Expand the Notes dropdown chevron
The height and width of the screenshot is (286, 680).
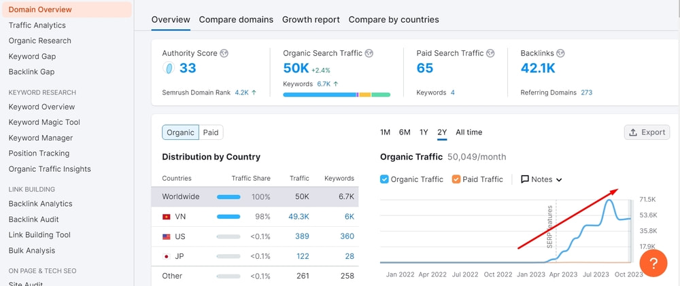click(x=559, y=180)
